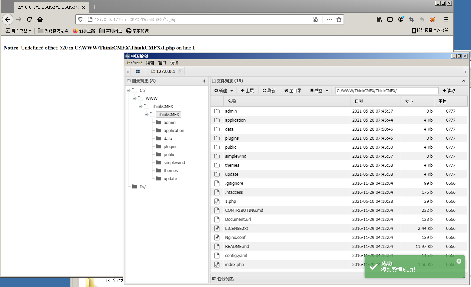The image size is (471, 287).
Task: Open the QR code icon in address bar
Action: pyautogui.click(x=316, y=19)
